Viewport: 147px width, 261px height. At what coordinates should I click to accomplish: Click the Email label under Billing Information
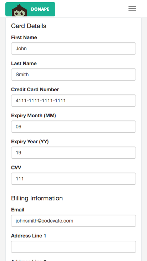(17, 210)
